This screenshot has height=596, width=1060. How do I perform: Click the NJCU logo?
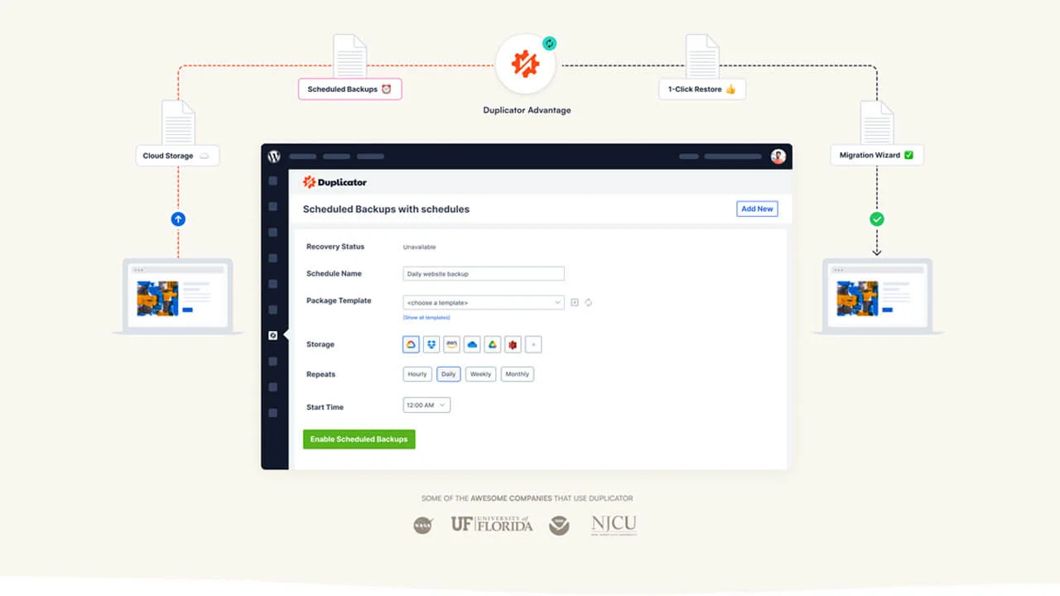tap(614, 525)
